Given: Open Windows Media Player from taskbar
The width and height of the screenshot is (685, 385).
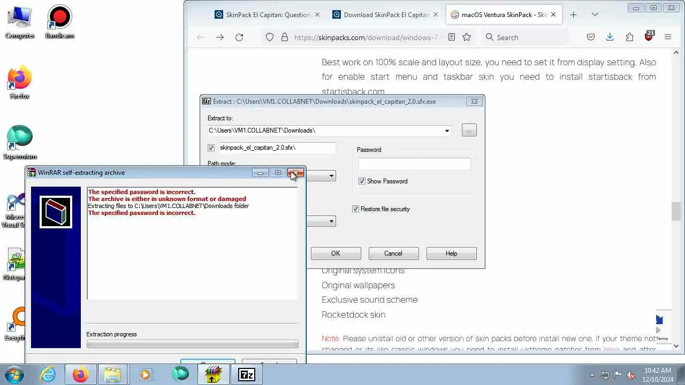Looking at the screenshot, I should pos(146,374).
